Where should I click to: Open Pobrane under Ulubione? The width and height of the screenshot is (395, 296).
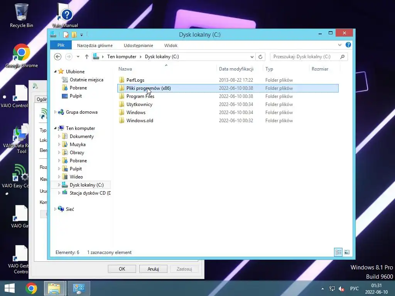(x=78, y=88)
